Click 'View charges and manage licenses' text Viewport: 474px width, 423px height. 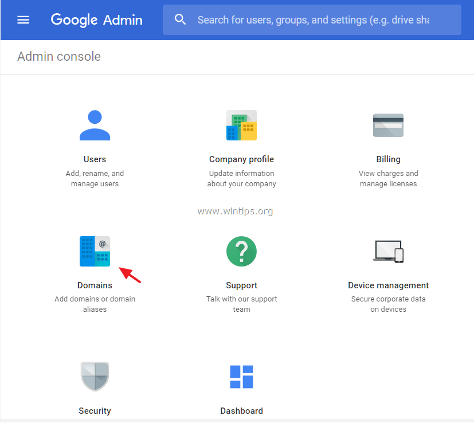tap(388, 178)
